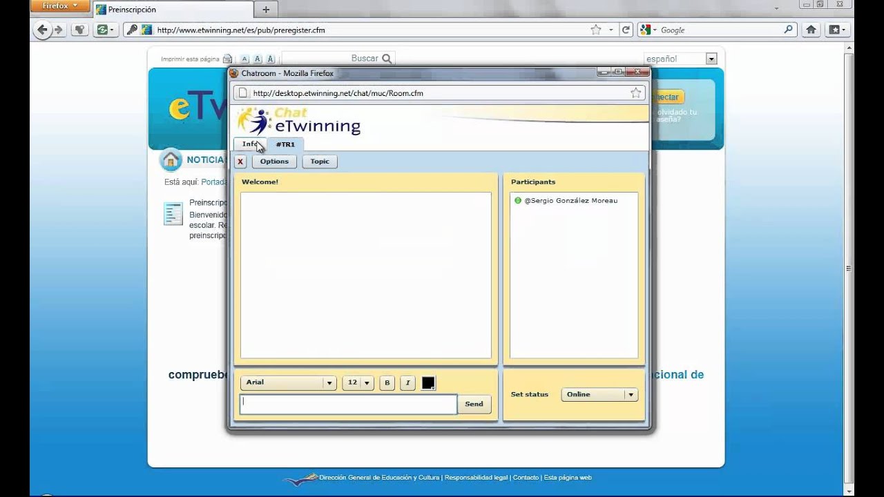Screen dimensions: 884x497
Task: Select participant @Sergio González Moreau
Action: (570, 200)
